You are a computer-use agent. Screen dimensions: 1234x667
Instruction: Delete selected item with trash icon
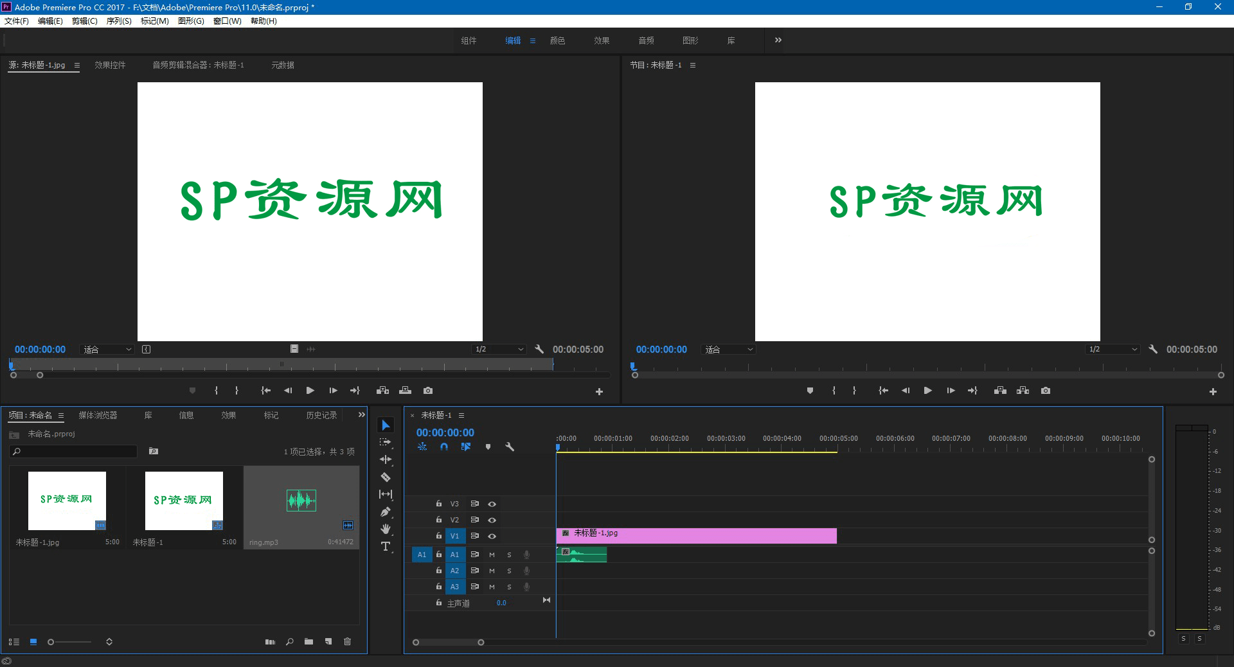tap(347, 641)
